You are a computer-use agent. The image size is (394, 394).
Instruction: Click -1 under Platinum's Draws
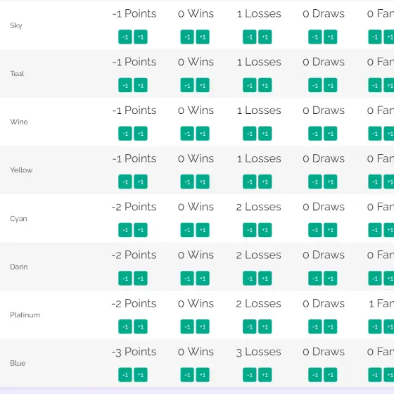[315, 326]
